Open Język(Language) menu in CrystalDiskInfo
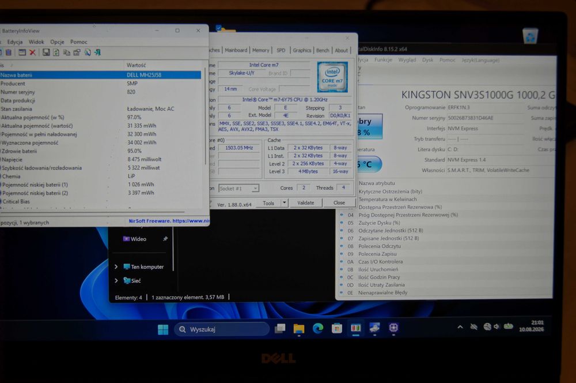The height and width of the screenshot is (383, 576). pos(480,60)
